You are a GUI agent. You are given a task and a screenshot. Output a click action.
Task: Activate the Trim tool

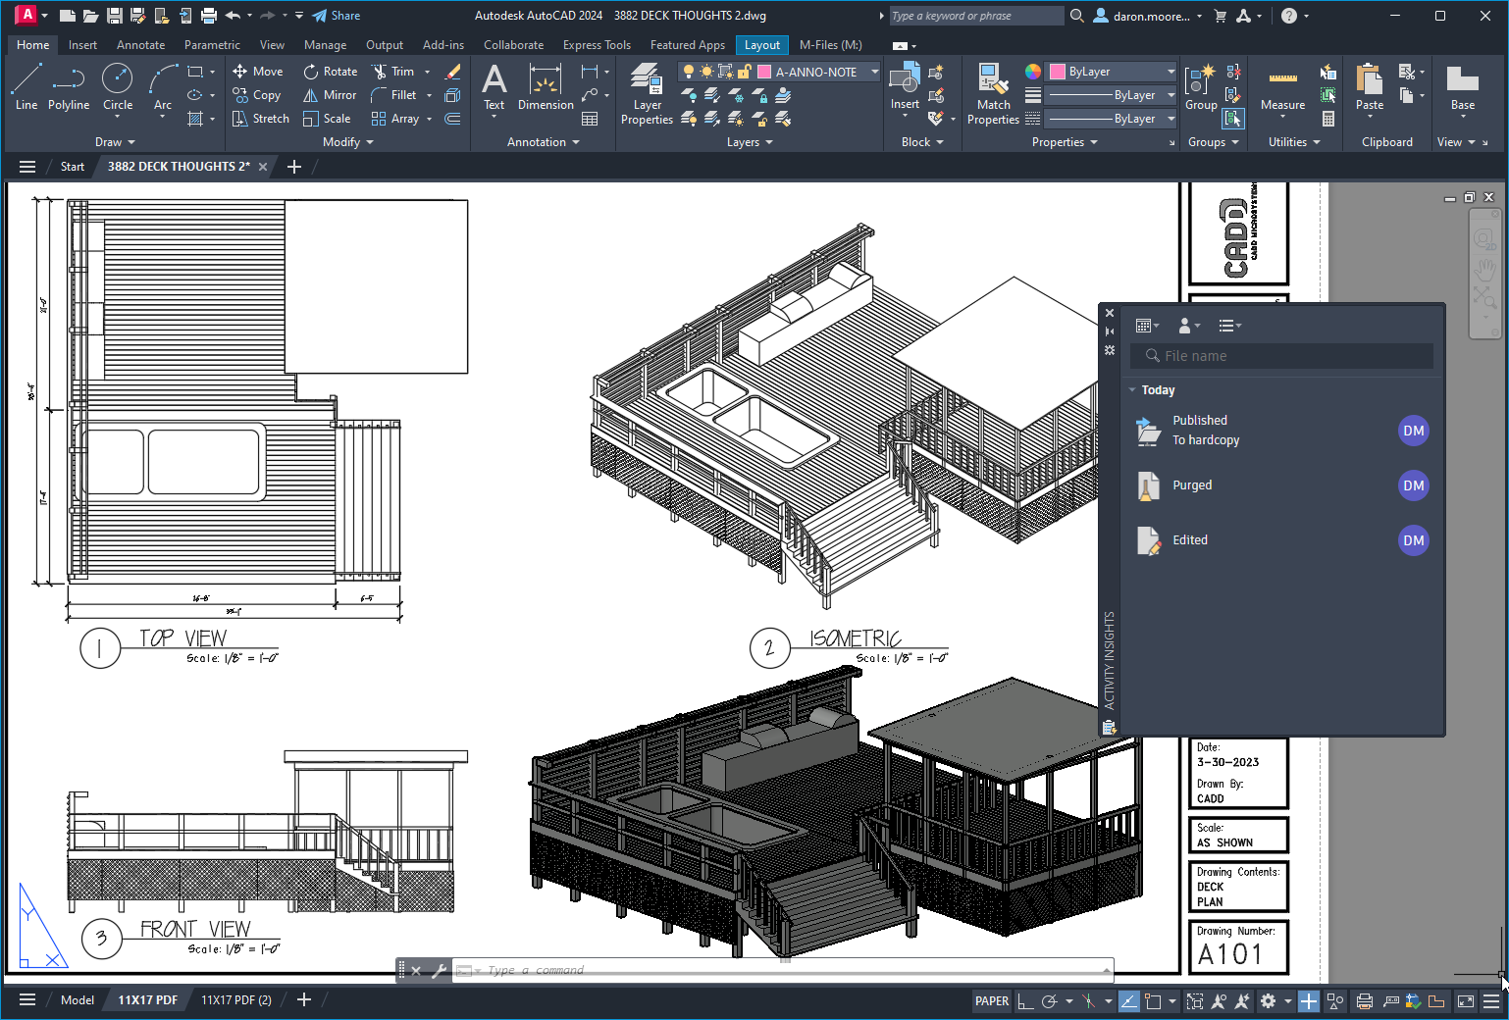396,71
